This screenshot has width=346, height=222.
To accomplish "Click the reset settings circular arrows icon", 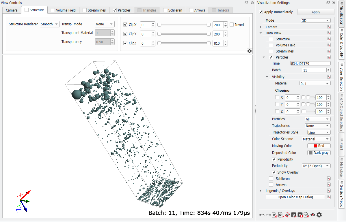I will pyautogui.click(x=287, y=215).
